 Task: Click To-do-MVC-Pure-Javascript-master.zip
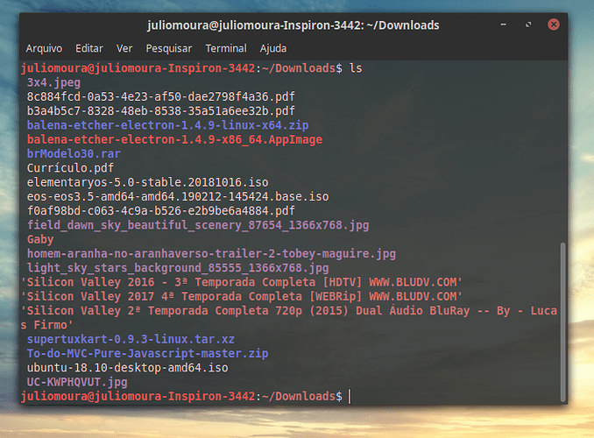(x=147, y=354)
